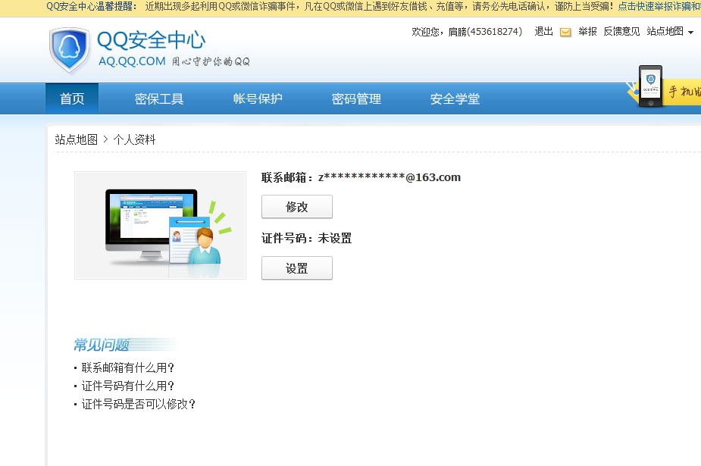This screenshot has height=466, width=701.
Task: Click 修改 button to change contact email
Action: pyautogui.click(x=297, y=207)
